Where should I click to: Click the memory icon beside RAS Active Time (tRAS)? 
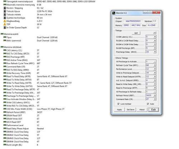pos(5,60)
